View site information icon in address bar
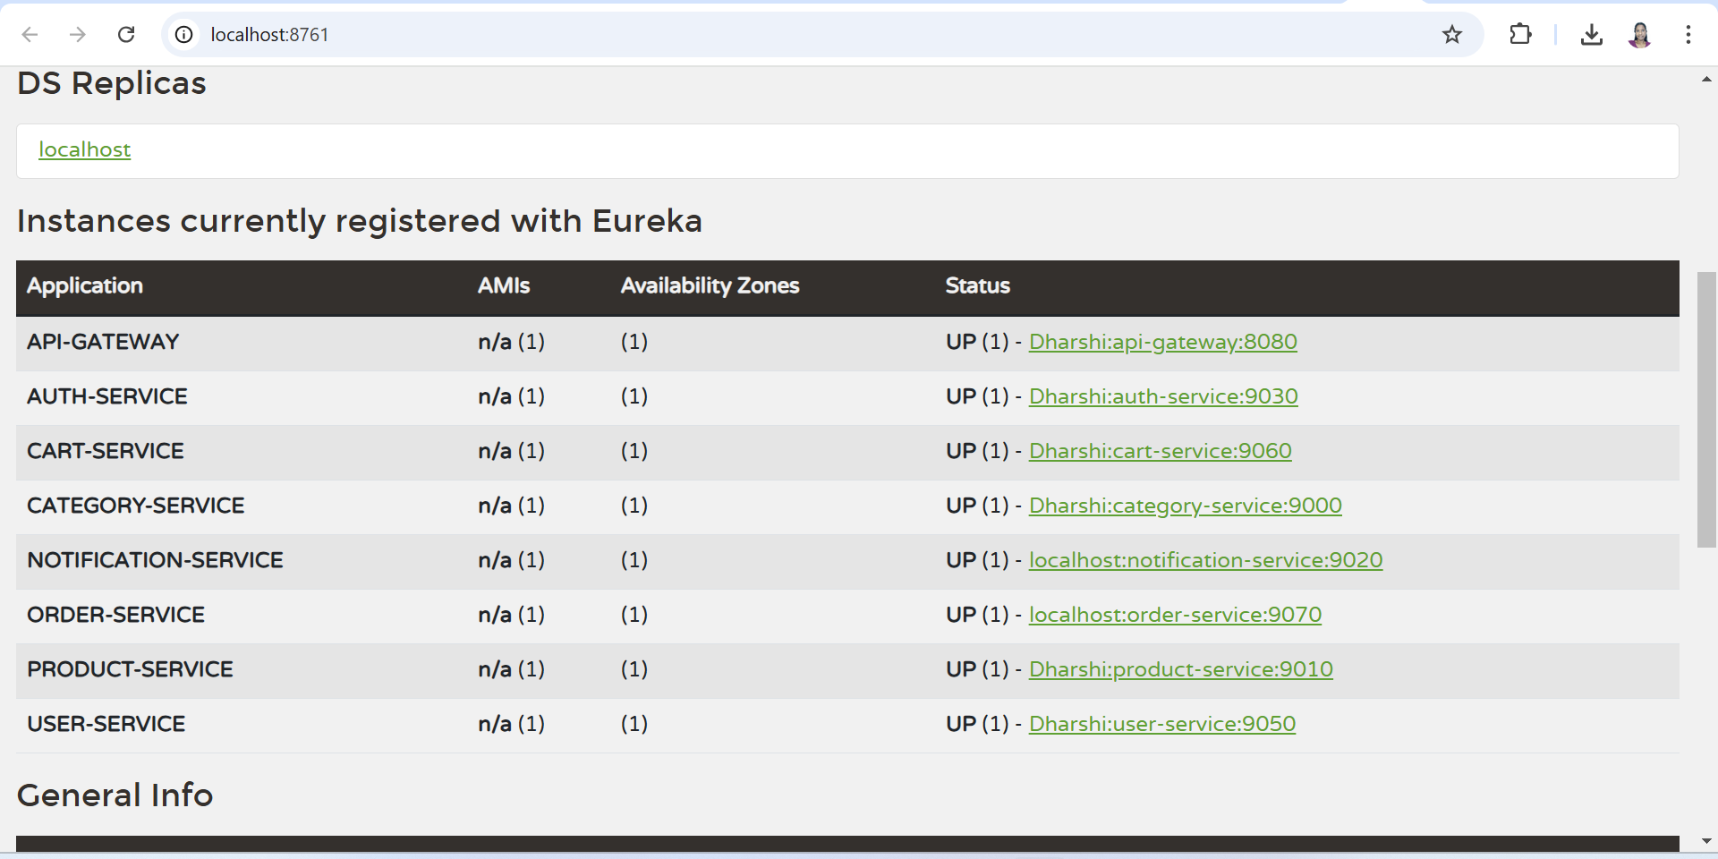This screenshot has height=859, width=1718. click(183, 34)
